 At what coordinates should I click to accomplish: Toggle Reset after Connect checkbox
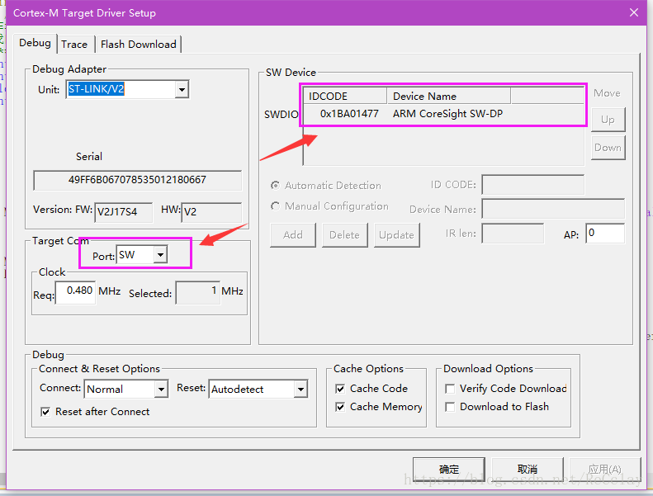click(x=45, y=412)
